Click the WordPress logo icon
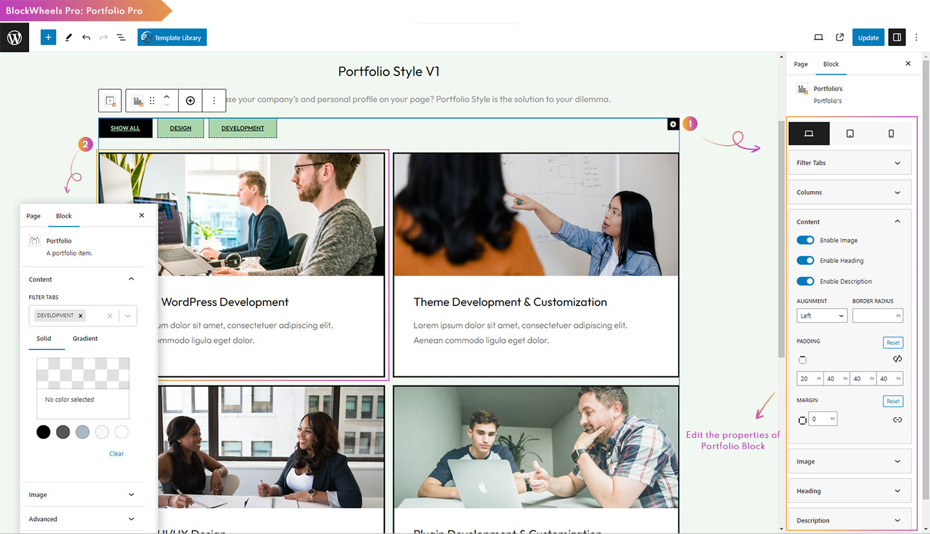Screen dimensions: 930x534 pyautogui.click(x=14, y=37)
